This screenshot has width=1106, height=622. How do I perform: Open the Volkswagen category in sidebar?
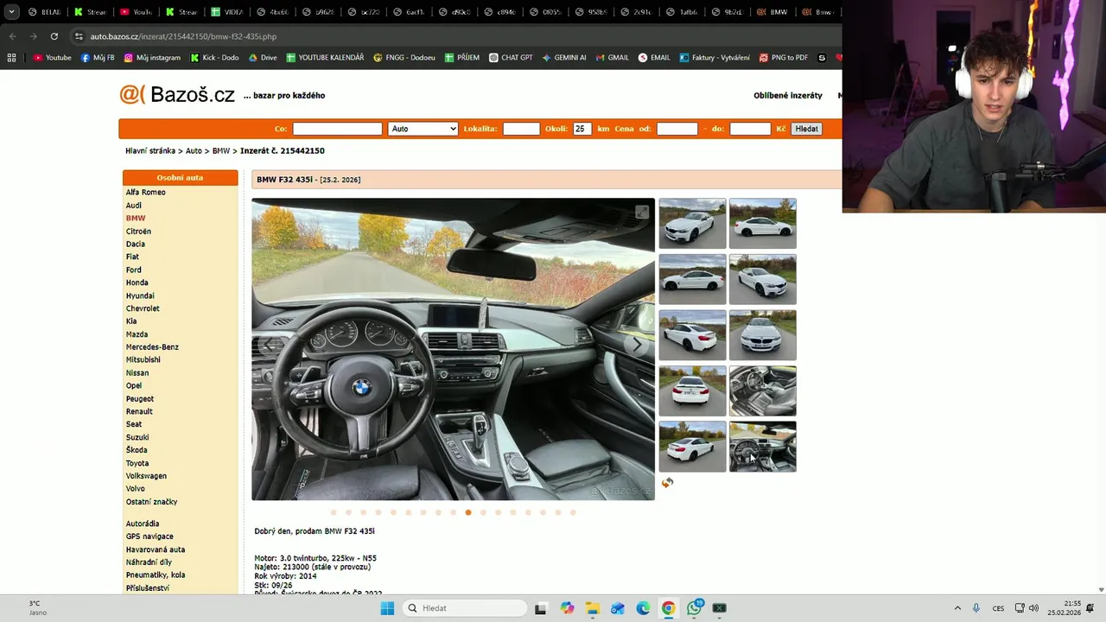click(146, 476)
